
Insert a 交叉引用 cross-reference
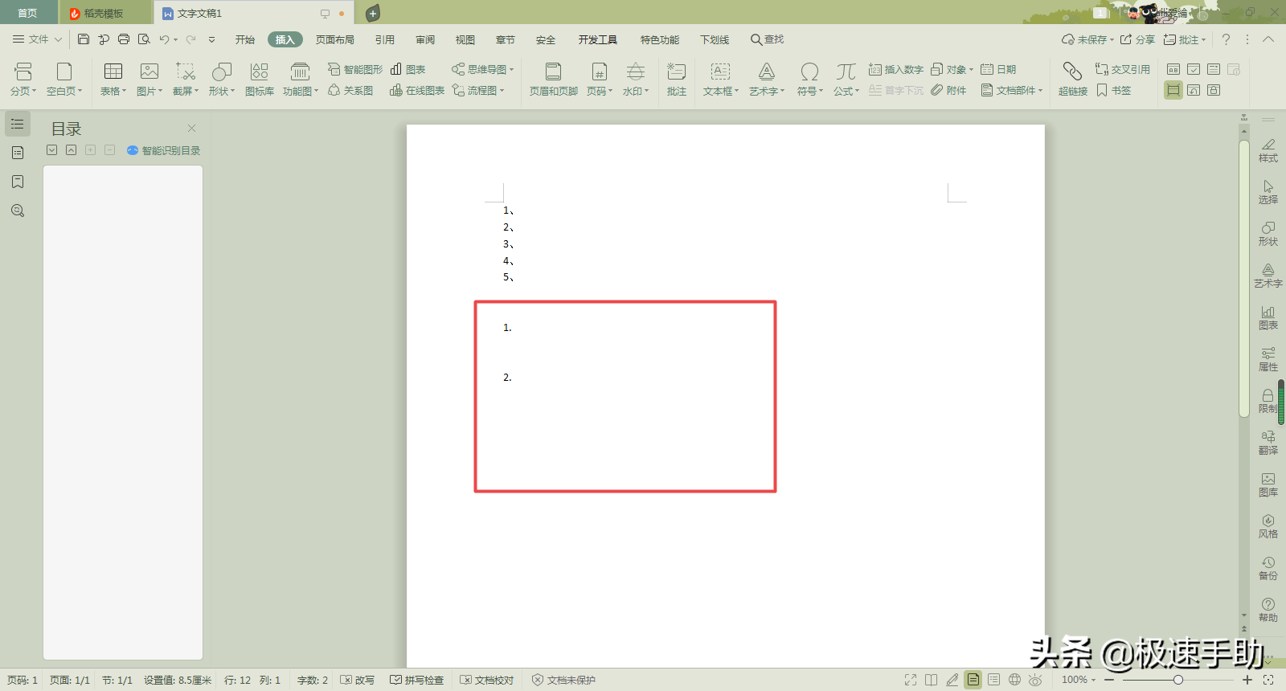click(1123, 70)
